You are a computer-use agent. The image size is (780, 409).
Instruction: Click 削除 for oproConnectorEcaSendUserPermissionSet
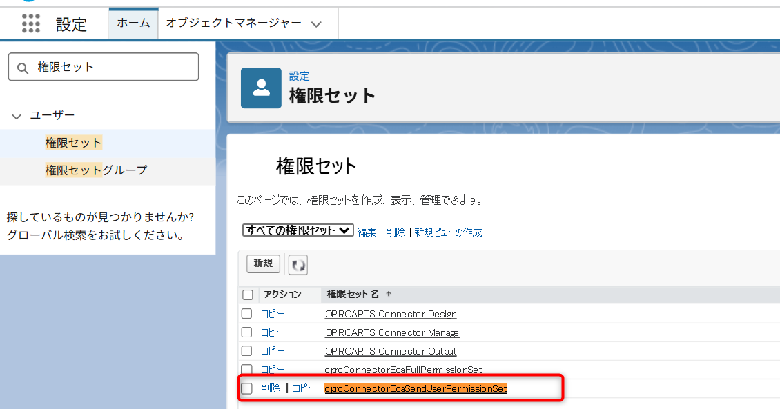[x=271, y=388]
